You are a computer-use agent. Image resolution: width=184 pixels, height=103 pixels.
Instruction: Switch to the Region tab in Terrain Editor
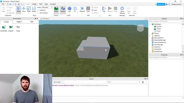tap(19, 22)
